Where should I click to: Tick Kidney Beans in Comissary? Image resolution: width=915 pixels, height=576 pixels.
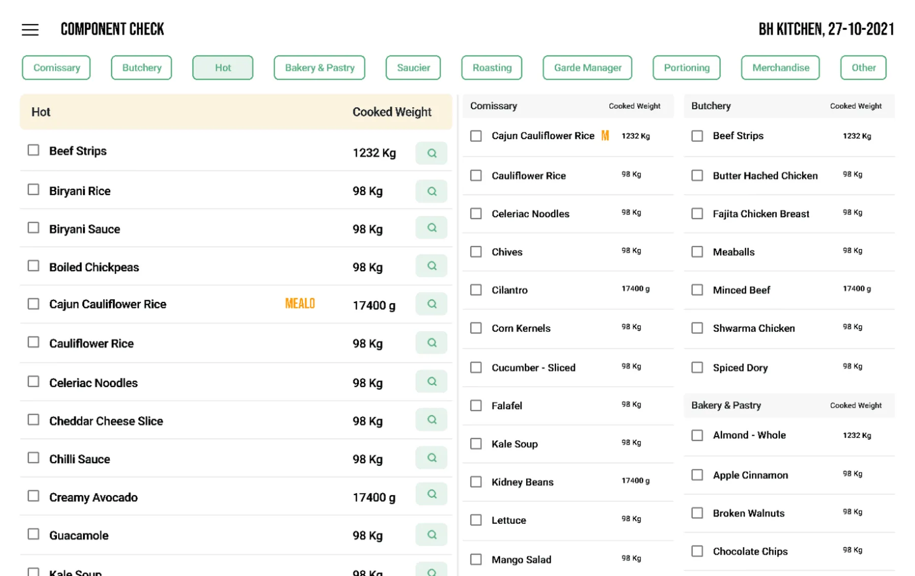pos(476,482)
